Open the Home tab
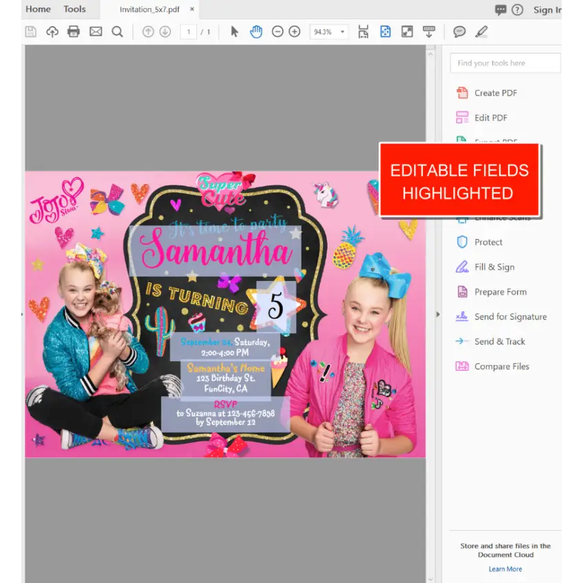 38,9
